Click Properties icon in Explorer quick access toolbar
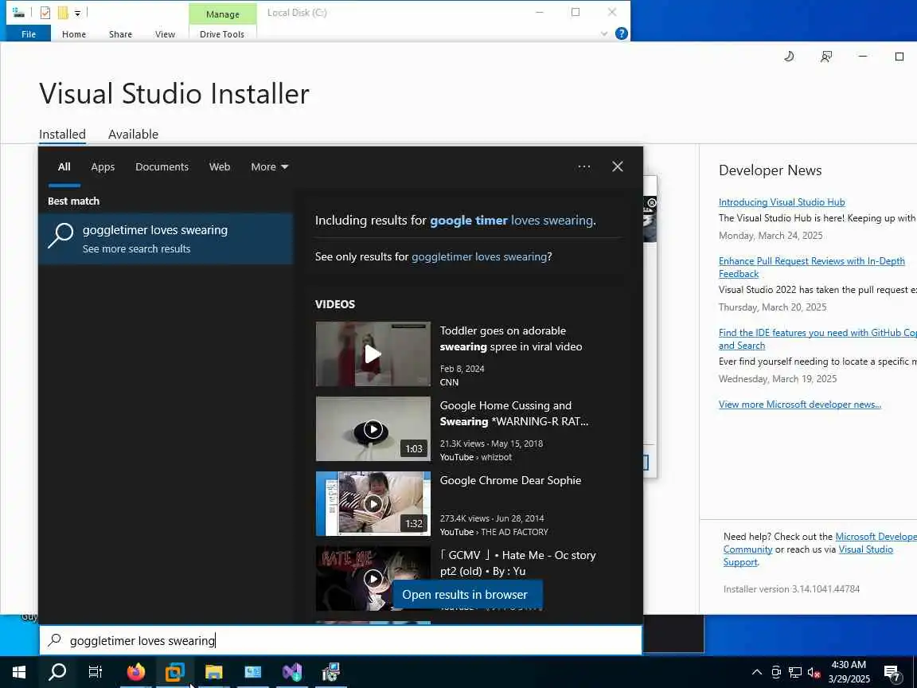The height and width of the screenshot is (688, 917). tap(45, 12)
